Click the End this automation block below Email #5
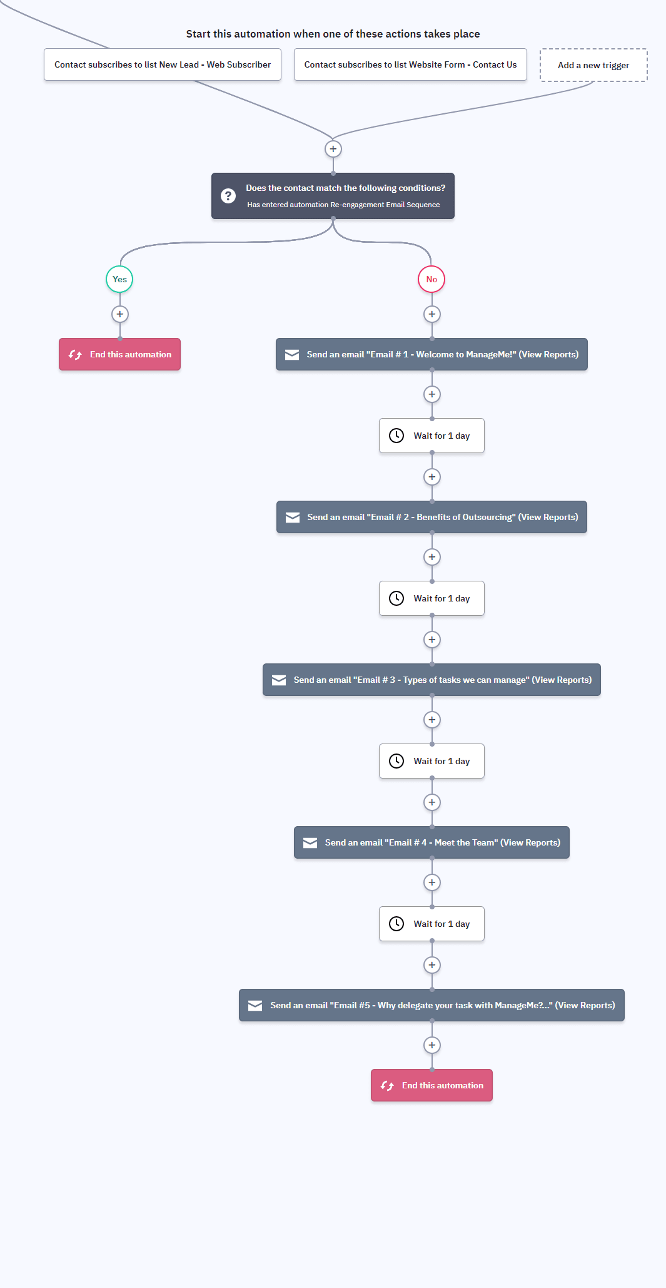The height and width of the screenshot is (1288, 666). pyautogui.click(x=431, y=1085)
